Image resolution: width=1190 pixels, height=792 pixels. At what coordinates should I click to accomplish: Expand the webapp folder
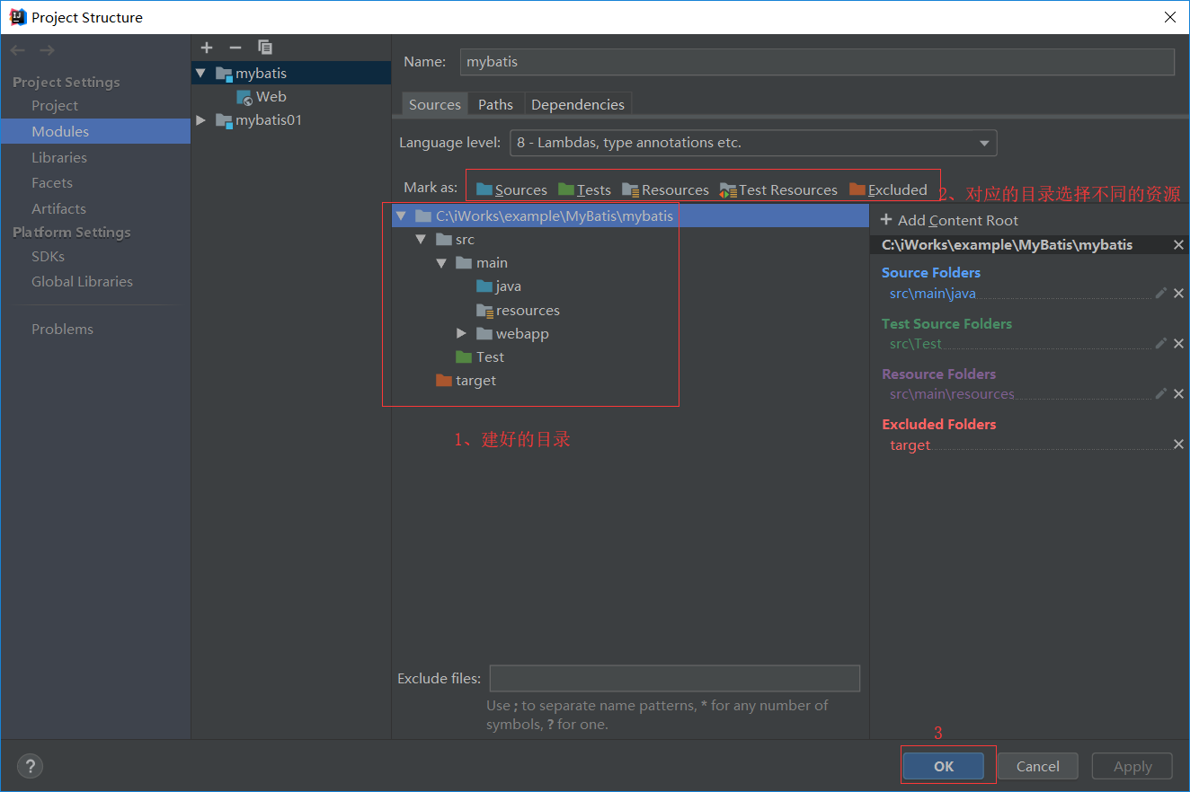click(x=461, y=333)
